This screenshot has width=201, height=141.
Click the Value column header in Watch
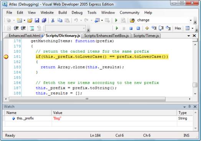click(114, 113)
